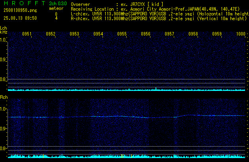Click the 1000 time marker
Image resolution: width=249 pixels, height=162 pixels.
[x=241, y=34]
